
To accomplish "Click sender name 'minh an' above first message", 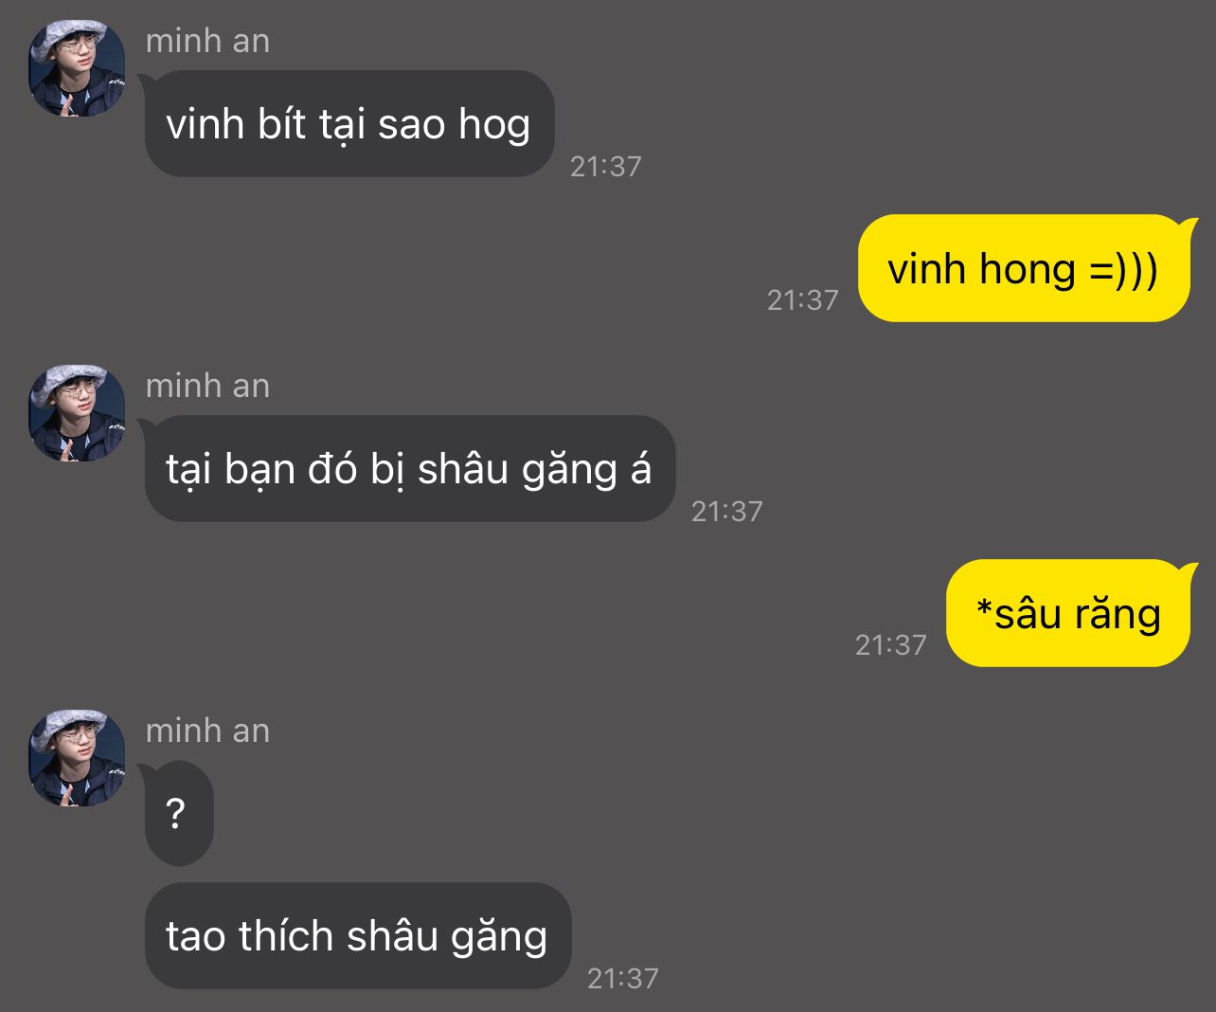I will (x=207, y=41).
